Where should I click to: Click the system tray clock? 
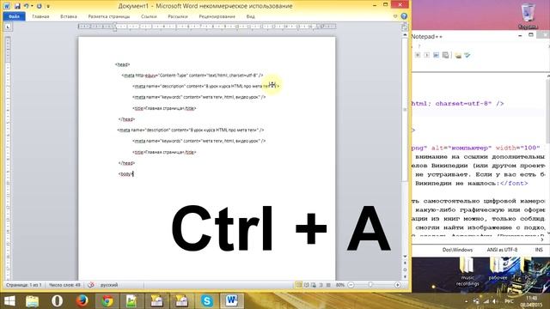coord(531,301)
